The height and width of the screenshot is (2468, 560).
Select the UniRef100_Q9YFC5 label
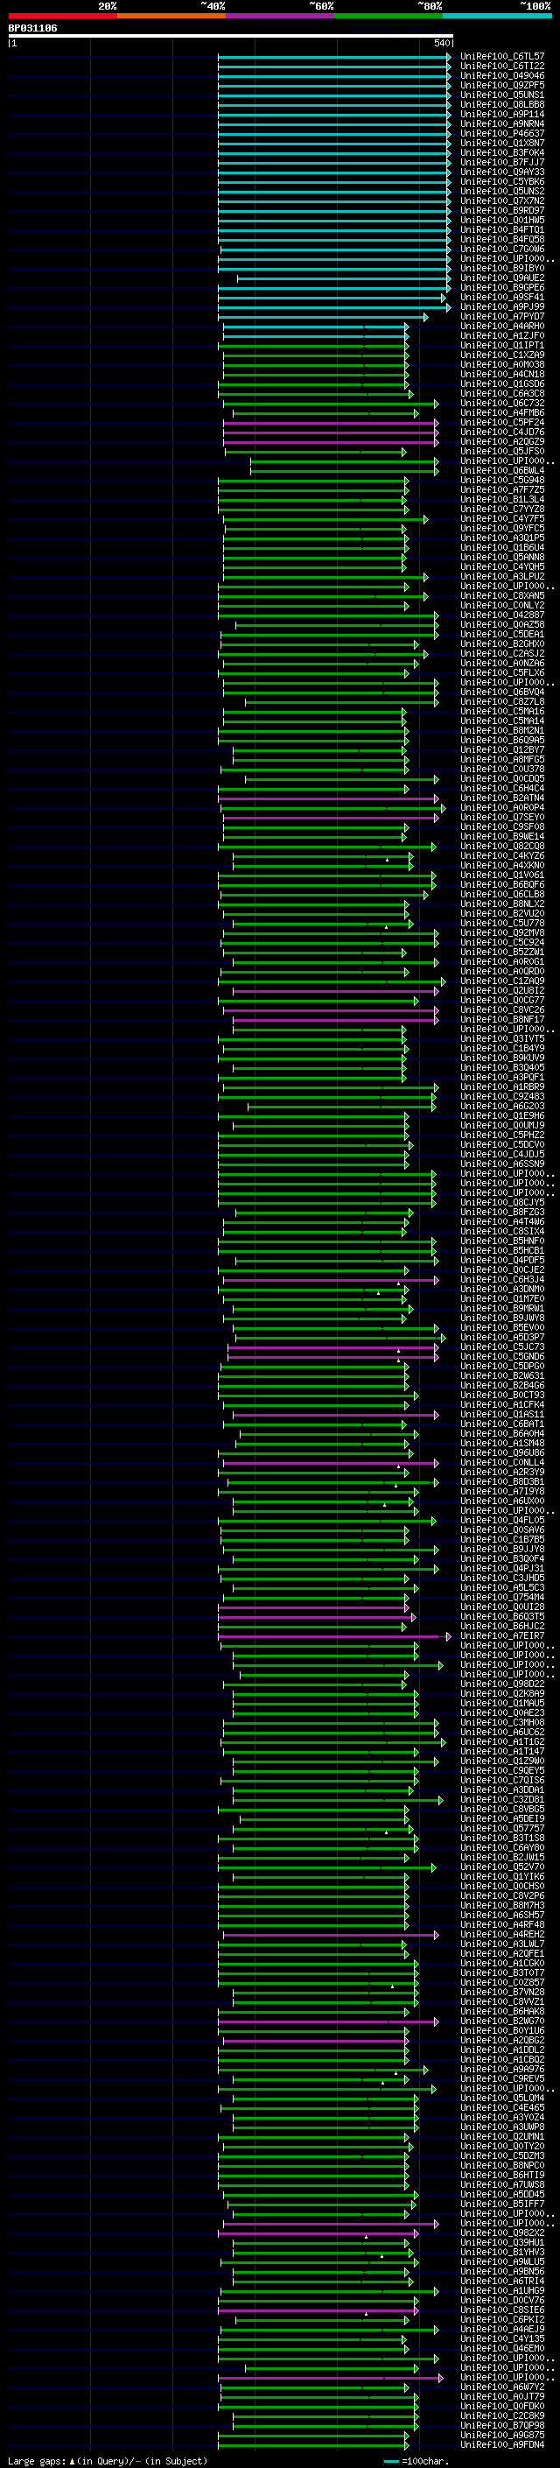point(502,528)
